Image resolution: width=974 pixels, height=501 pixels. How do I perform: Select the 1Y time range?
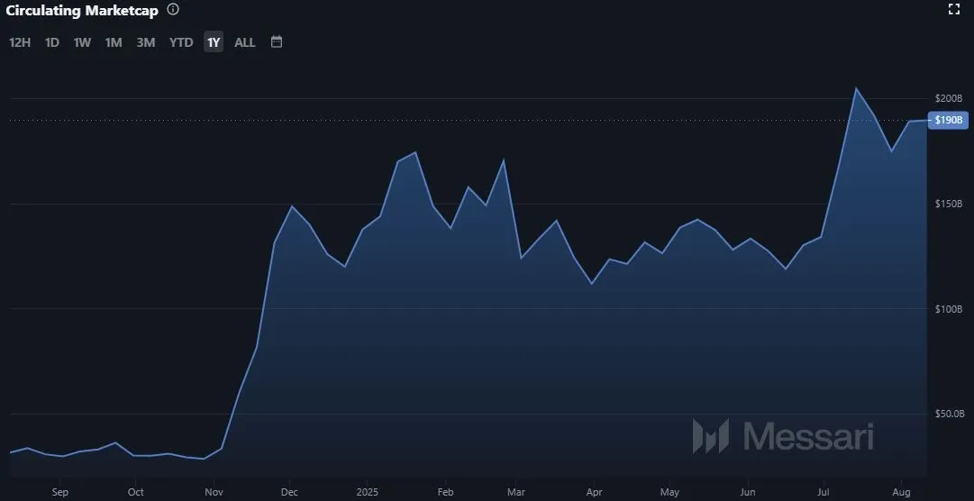[x=213, y=42]
